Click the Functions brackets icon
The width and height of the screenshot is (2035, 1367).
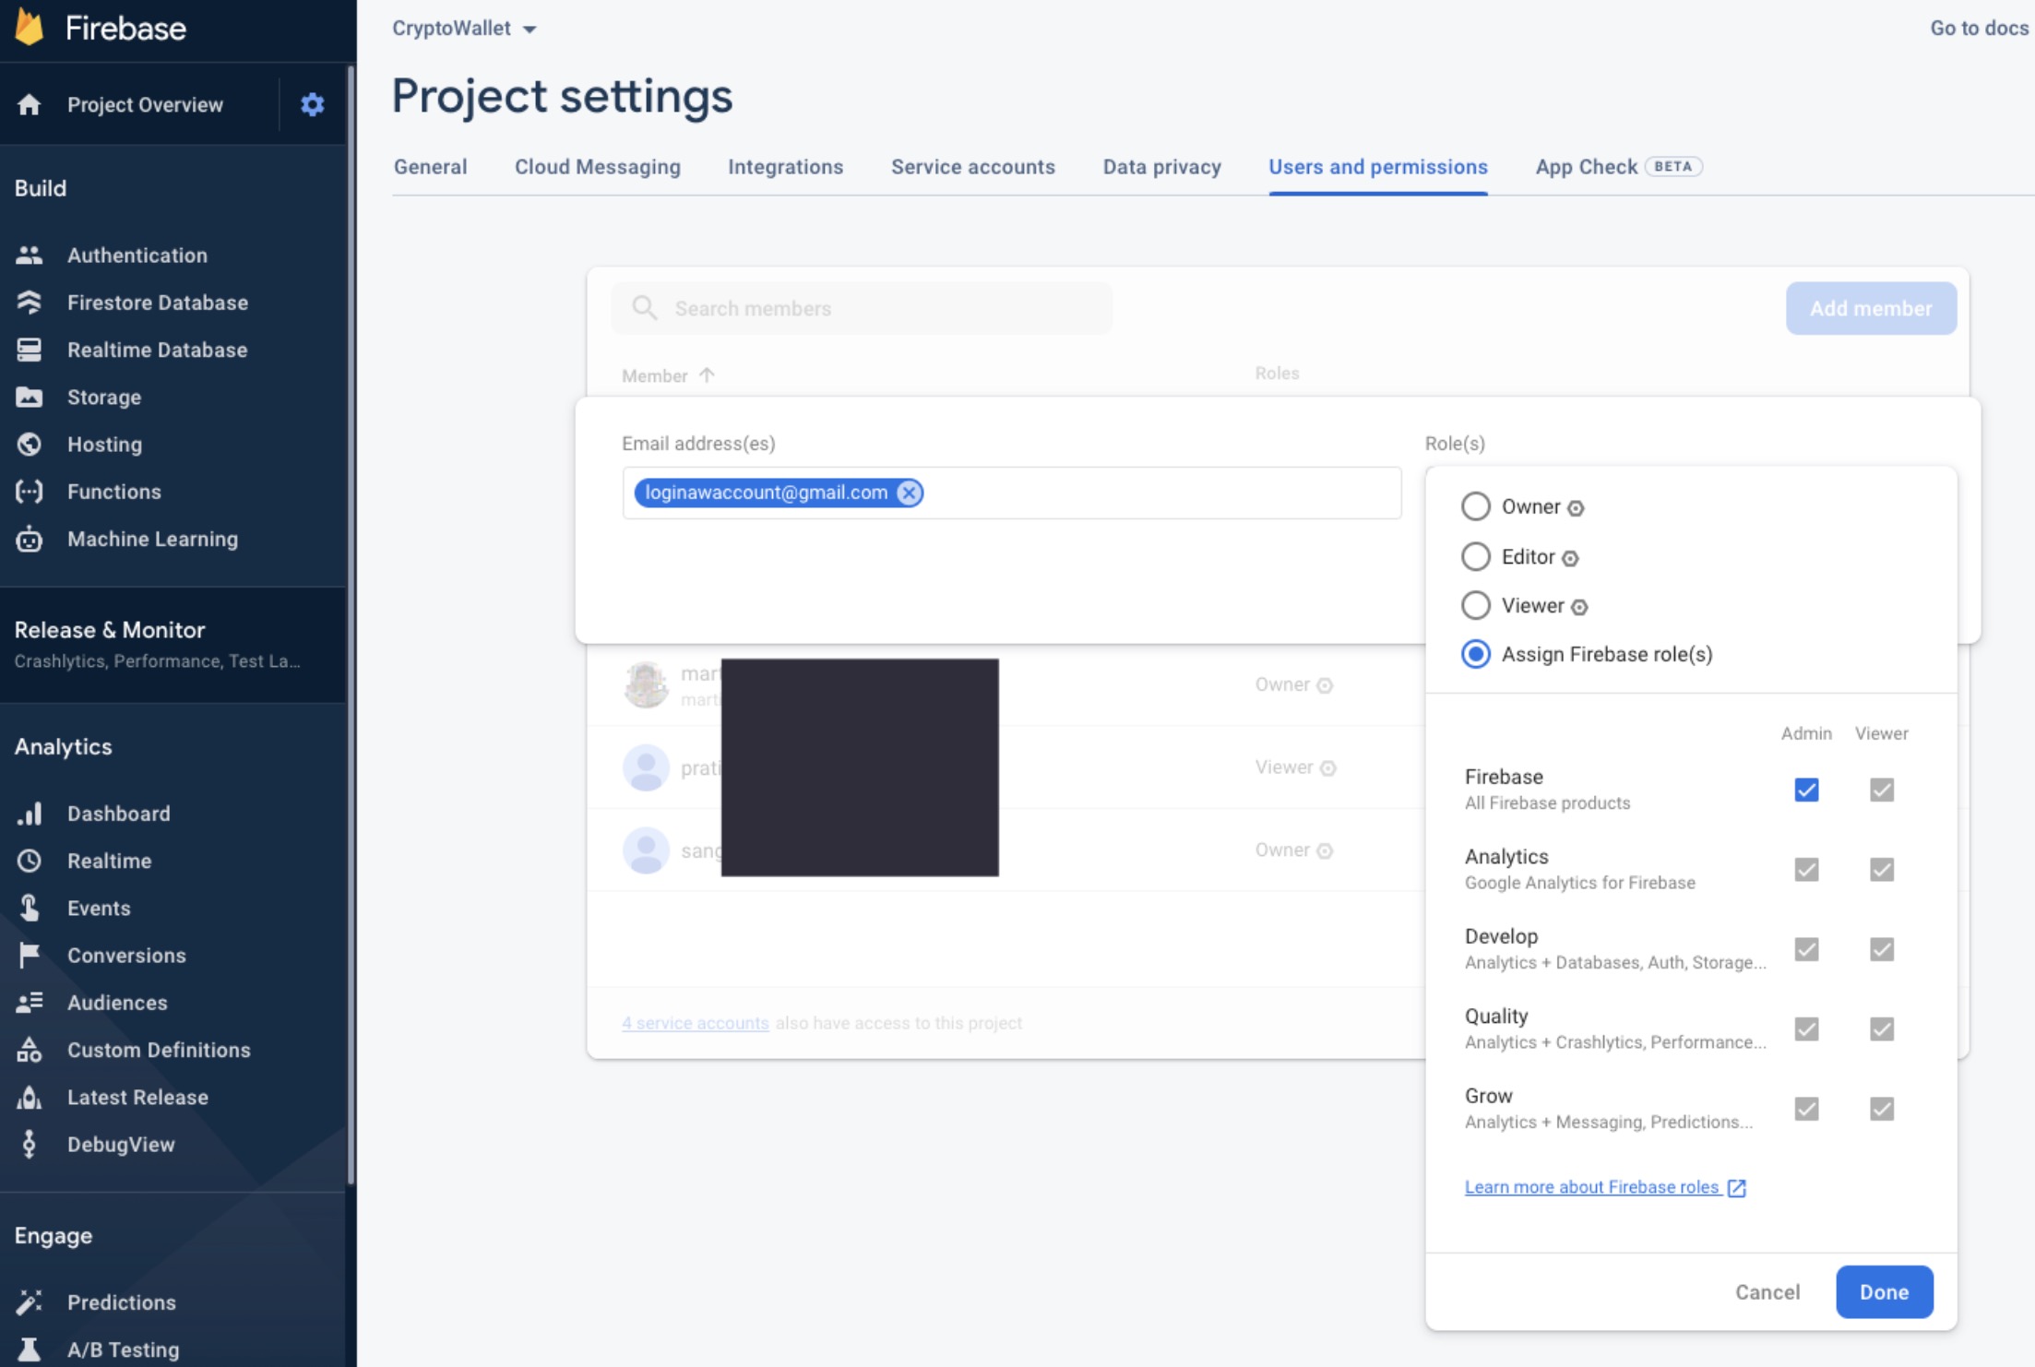point(30,492)
